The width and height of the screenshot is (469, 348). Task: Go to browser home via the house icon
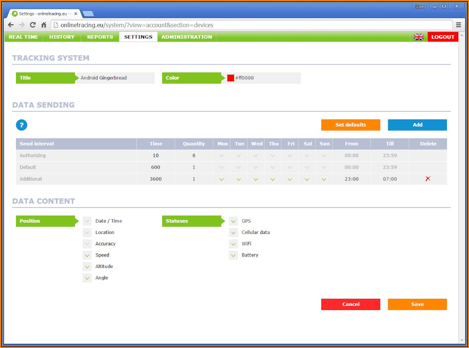(44, 25)
